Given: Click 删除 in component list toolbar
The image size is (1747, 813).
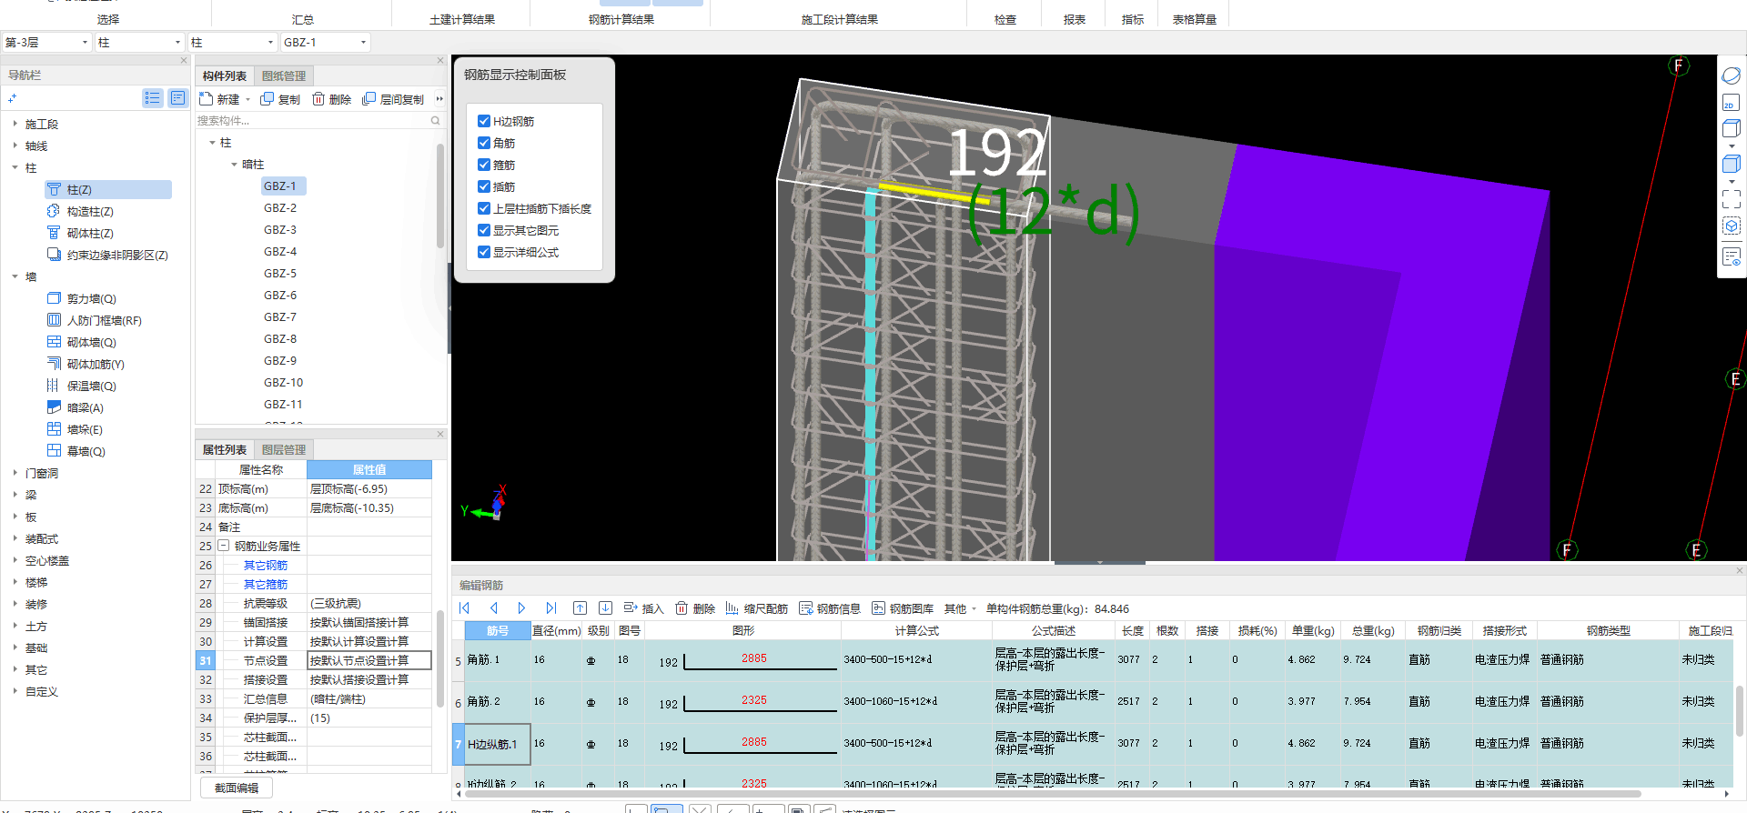Looking at the screenshot, I should [x=332, y=99].
